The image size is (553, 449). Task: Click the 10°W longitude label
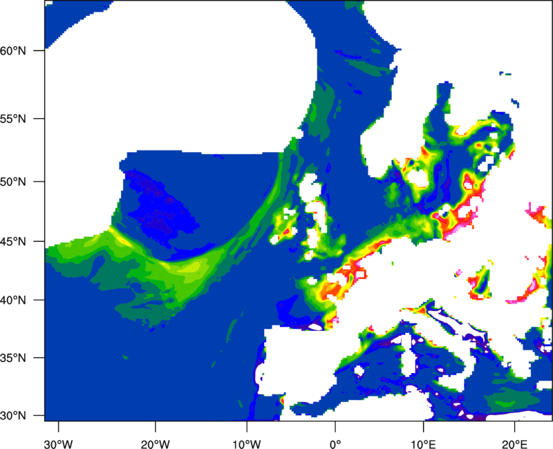tap(247, 444)
